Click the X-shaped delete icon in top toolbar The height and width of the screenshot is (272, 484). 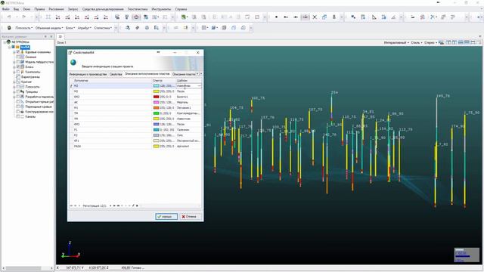point(315,17)
